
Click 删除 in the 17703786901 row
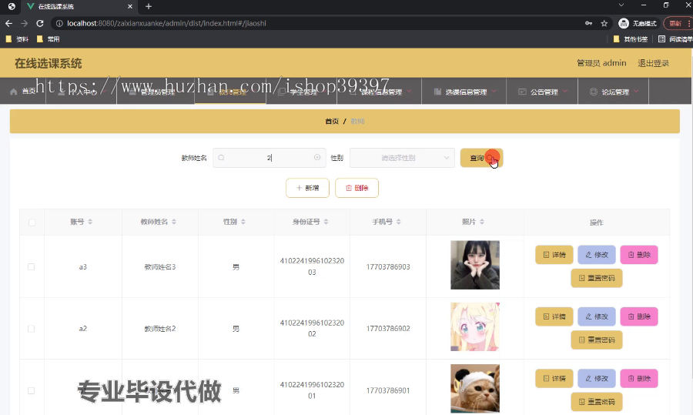[x=639, y=378]
